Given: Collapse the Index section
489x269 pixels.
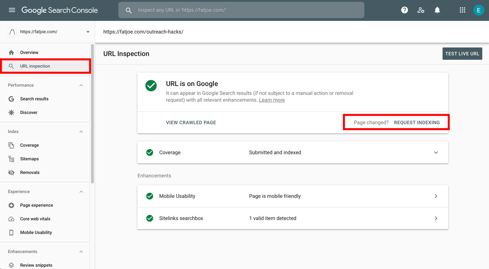Looking at the screenshot, I should pyautogui.click(x=81, y=132).
